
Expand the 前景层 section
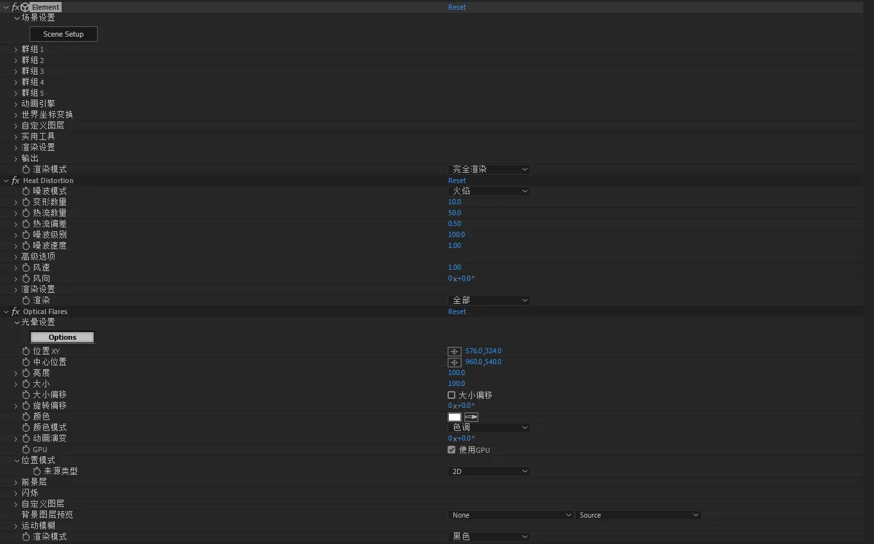(16, 482)
